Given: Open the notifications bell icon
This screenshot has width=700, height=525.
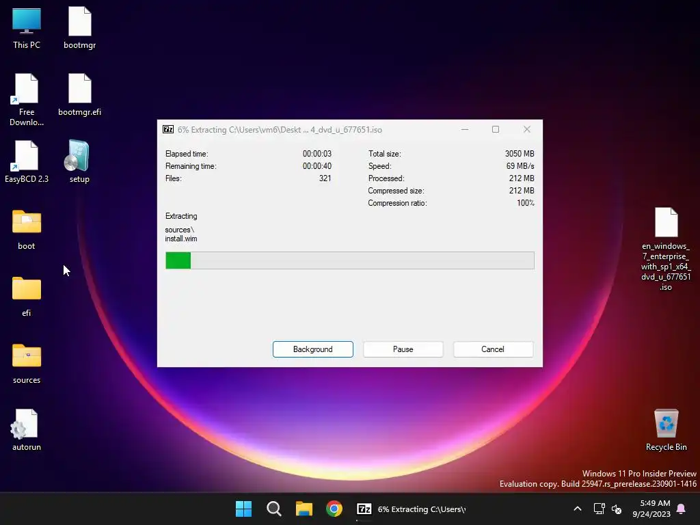Looking at the screenshot, I should pos(681,509).
